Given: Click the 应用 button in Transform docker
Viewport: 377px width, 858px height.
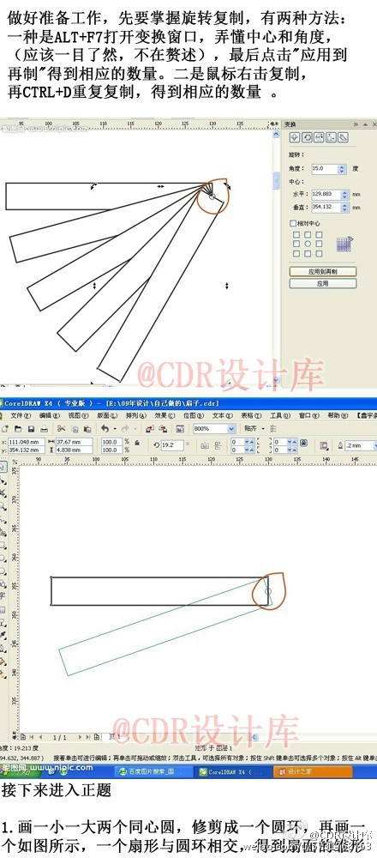Looking at the screenshot, I should (x=323, y=283).
